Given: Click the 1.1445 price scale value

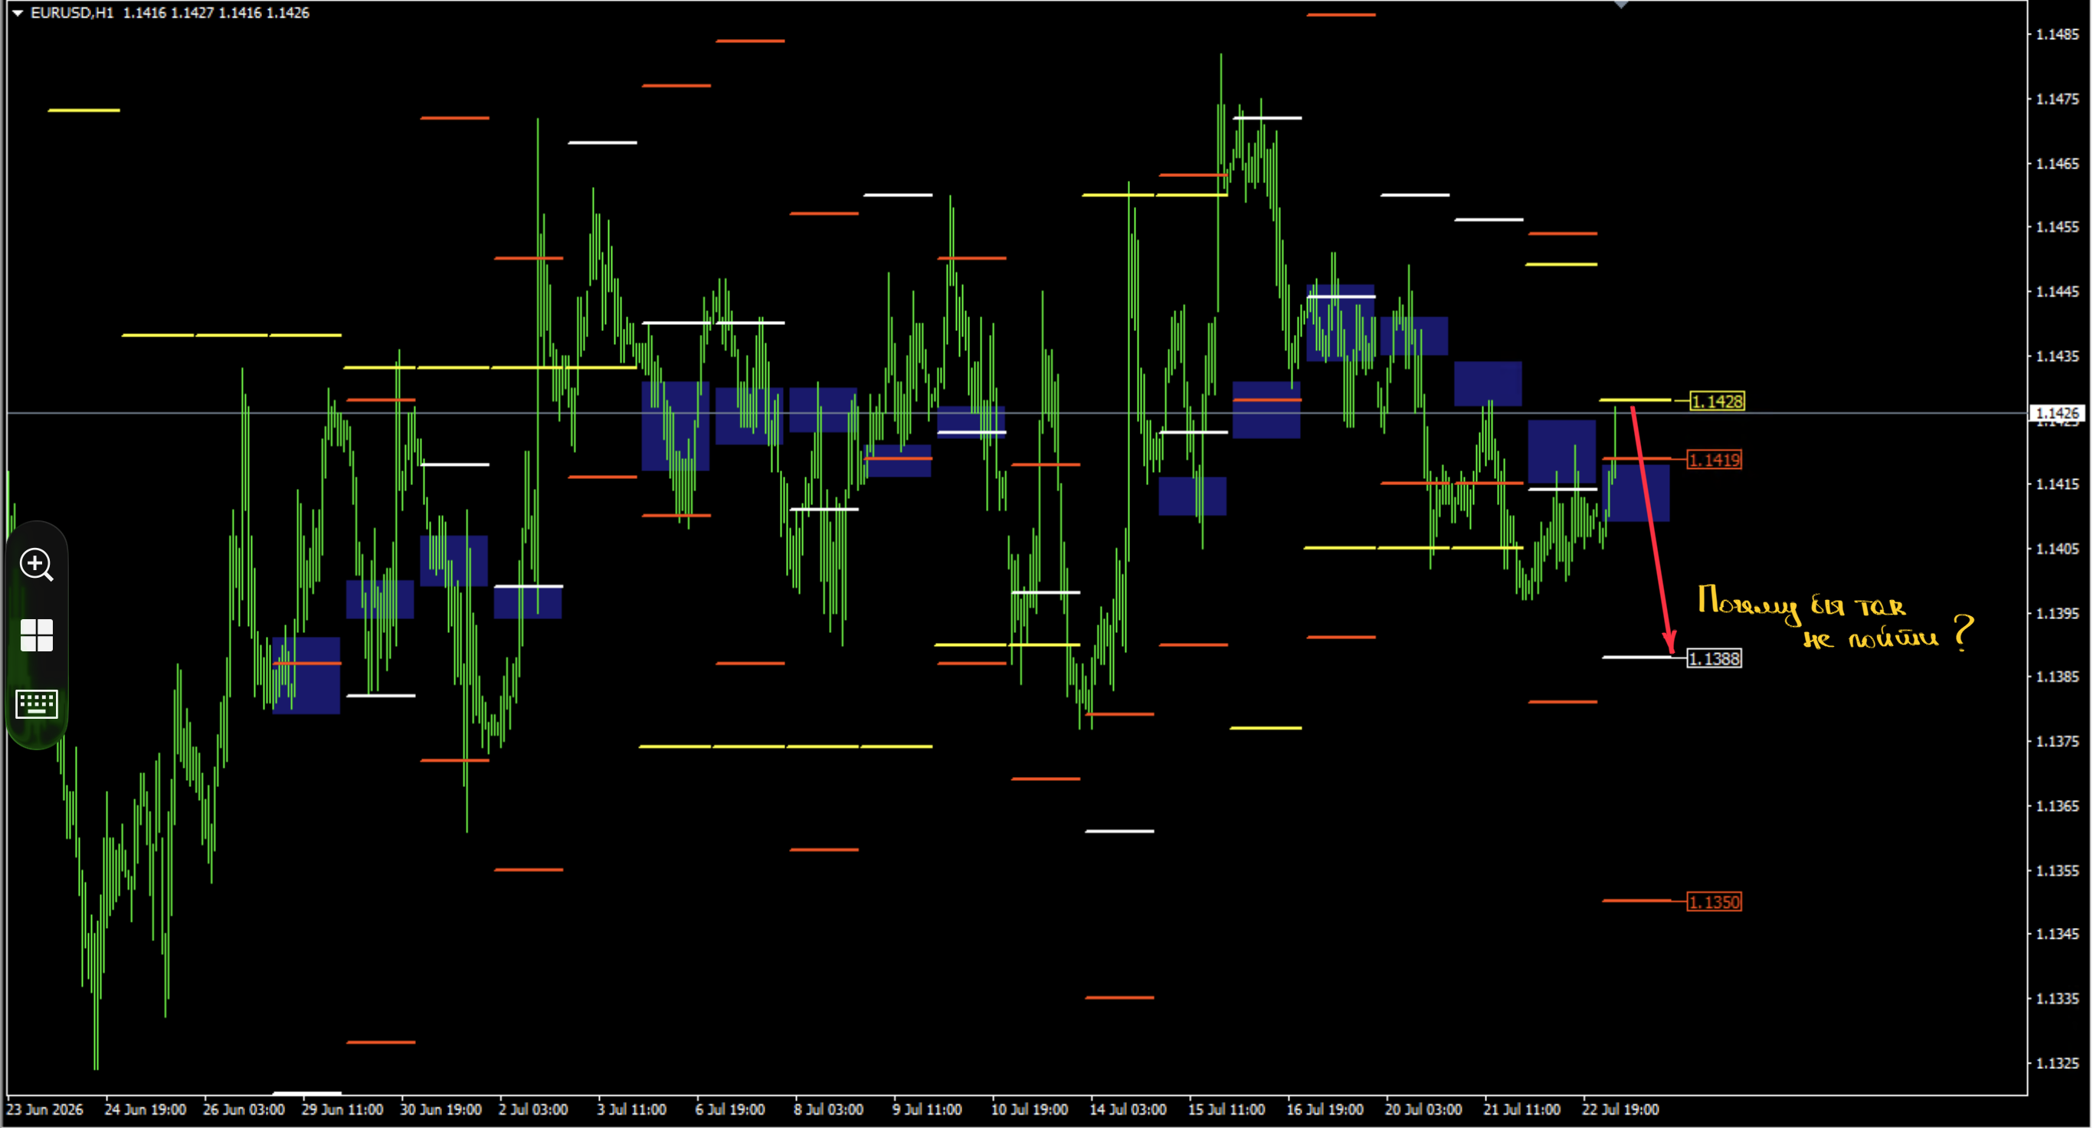Looking at the screenshot, I should pos(2057,291).
